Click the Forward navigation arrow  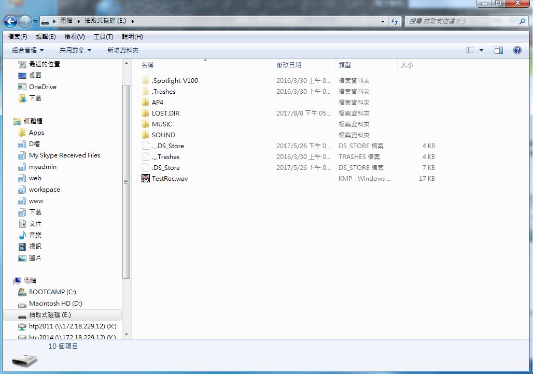[25, 21]
